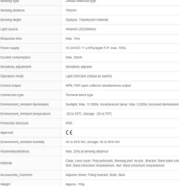Viewport: 179px width, 186px height.
Task: Click Light ON/Dark ON operation mode value
Action: (89, 76)
